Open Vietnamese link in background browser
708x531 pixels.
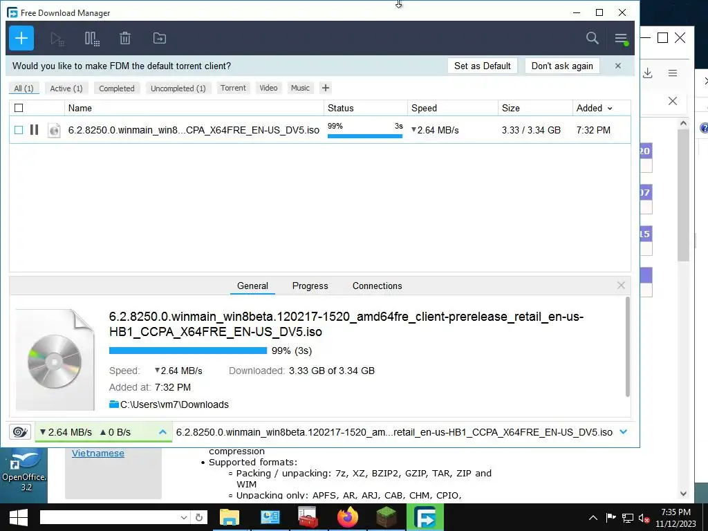pos(98,454)
